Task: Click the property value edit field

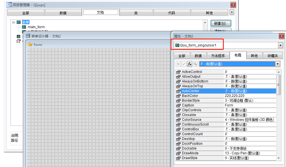Action: 237,64
